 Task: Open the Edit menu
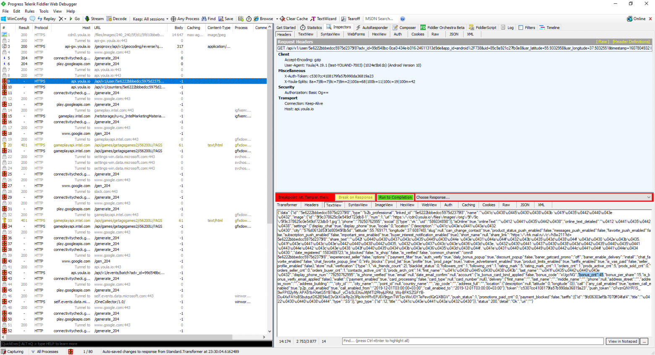click(17, 11)
